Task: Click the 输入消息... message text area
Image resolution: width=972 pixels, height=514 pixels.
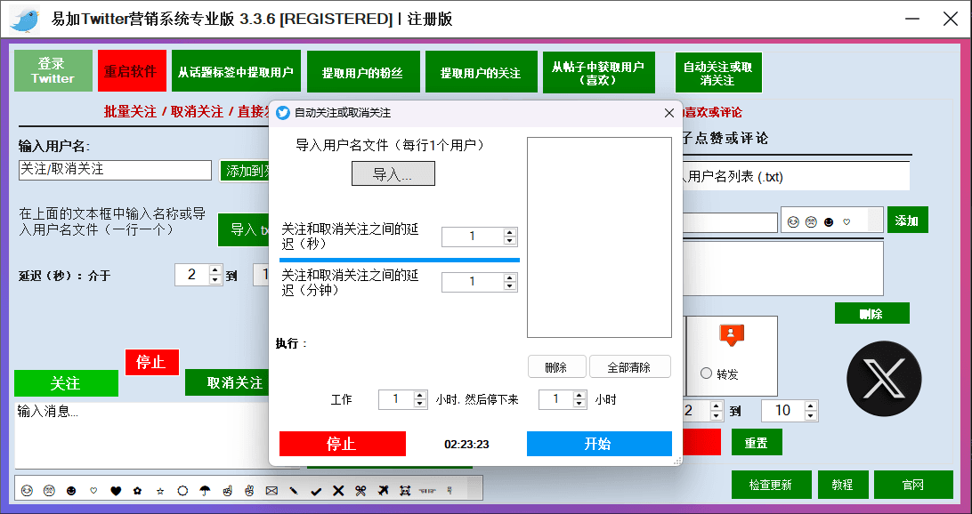Action: [x=142, y=436]
